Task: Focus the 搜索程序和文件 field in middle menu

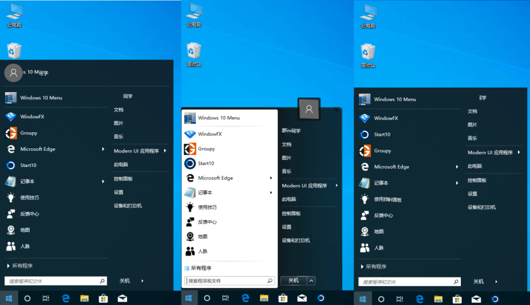Action: (x=229, y=281)
